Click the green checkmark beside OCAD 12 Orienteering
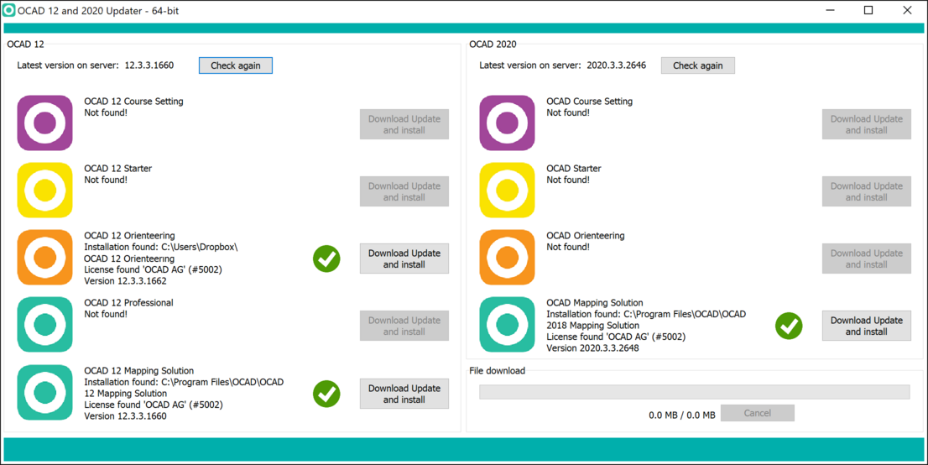The height and width of the screenshot is (465, 928). 326,259
